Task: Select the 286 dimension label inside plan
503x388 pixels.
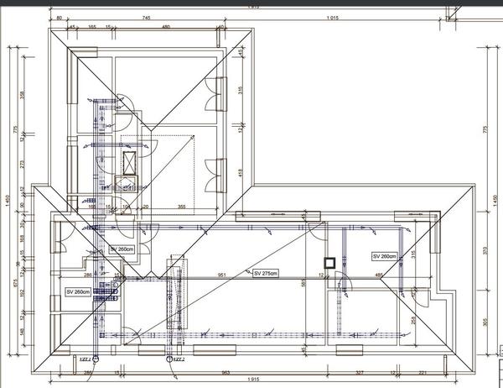Action: (x=86, y=275)
